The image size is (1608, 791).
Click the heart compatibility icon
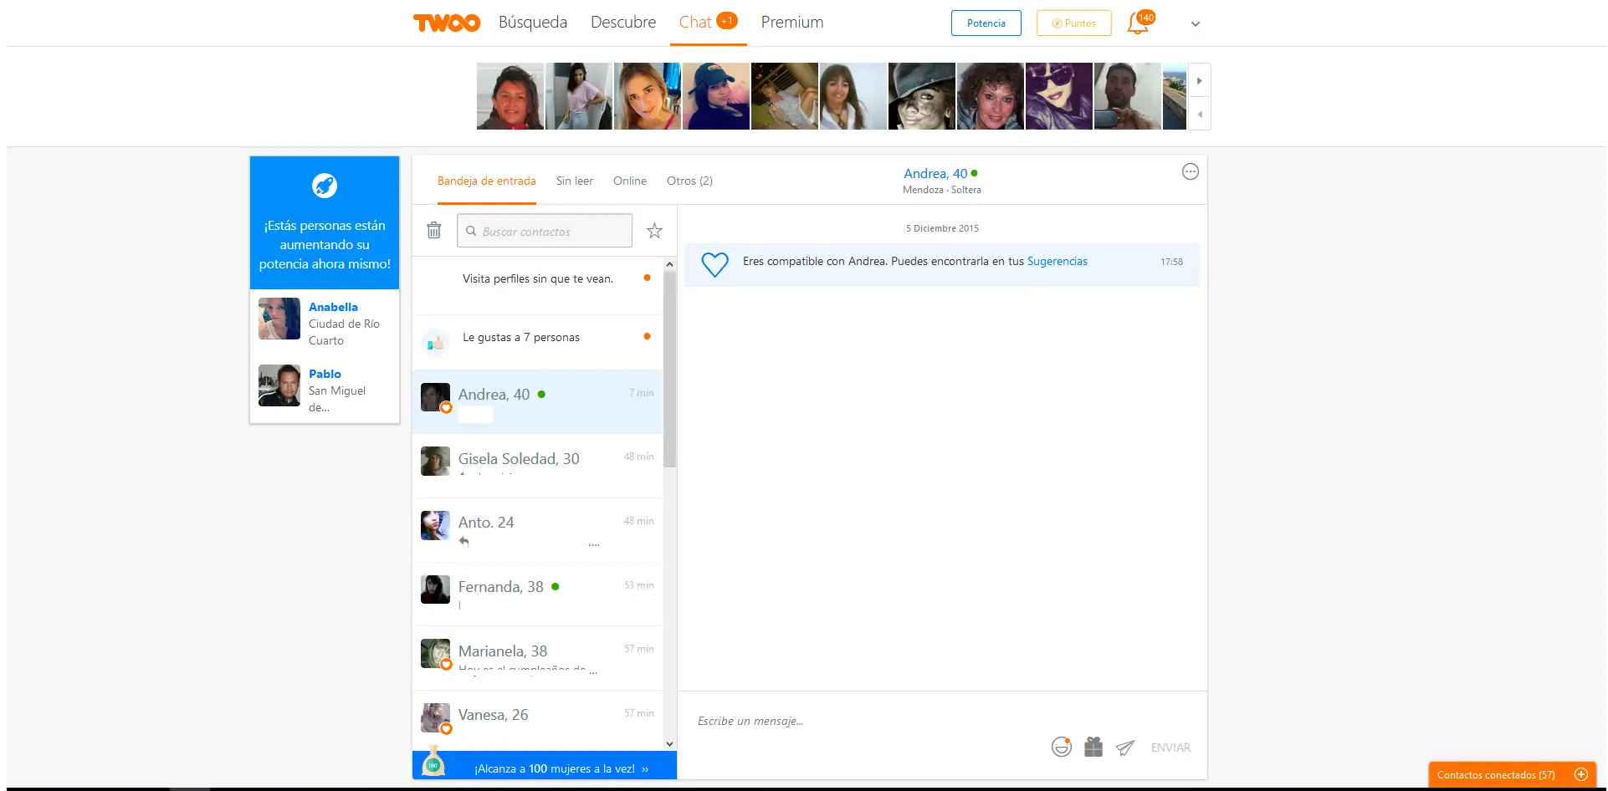coord(714,264)
